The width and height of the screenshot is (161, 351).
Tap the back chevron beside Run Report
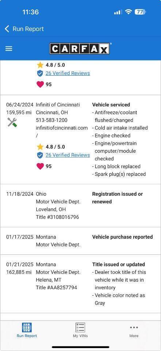pyautogui.click(x=7, y=29)
